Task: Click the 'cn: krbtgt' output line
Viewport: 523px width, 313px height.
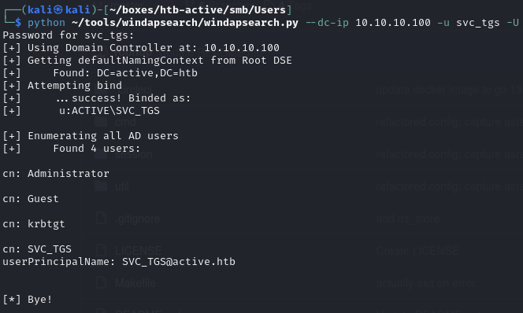Action: pyautogui.click(x=34, y=224)
